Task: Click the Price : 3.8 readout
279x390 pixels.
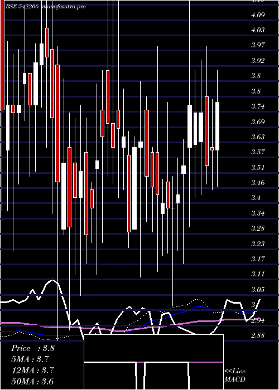Action: [33, 348]
